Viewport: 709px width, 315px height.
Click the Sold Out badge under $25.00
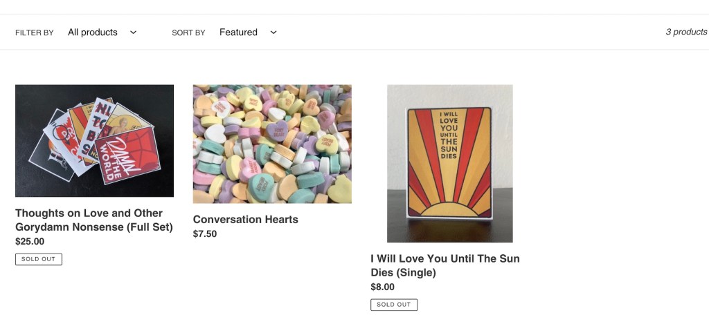click(39, 259)
